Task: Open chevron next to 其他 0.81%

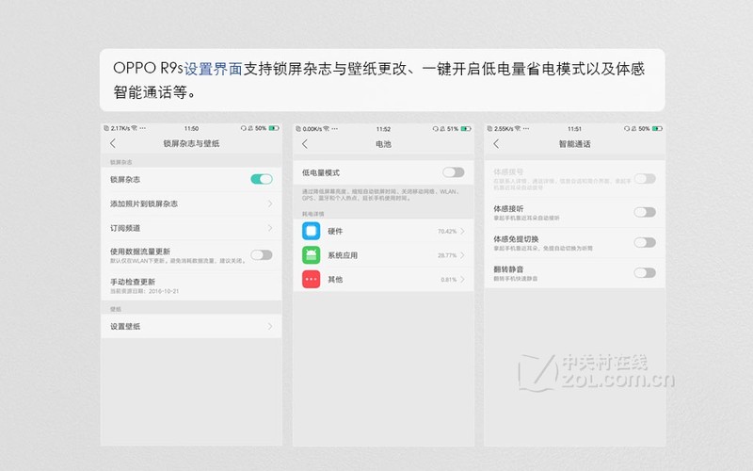Action: [x=462, y=279]
